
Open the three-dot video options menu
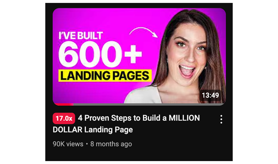tap(221, 119)
